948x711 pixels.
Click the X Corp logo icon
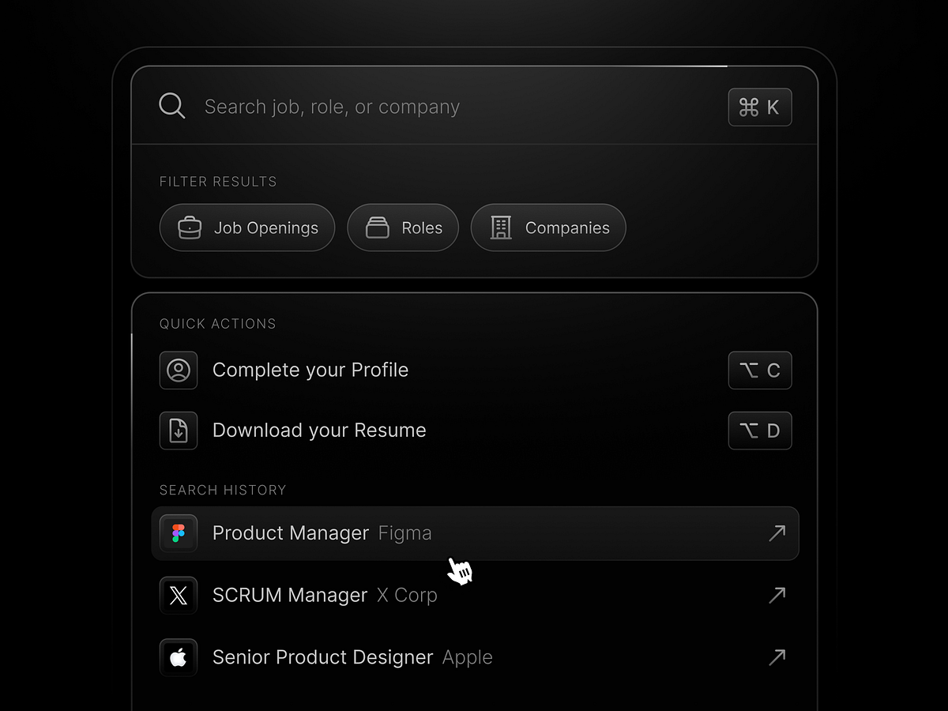point(179,595)
